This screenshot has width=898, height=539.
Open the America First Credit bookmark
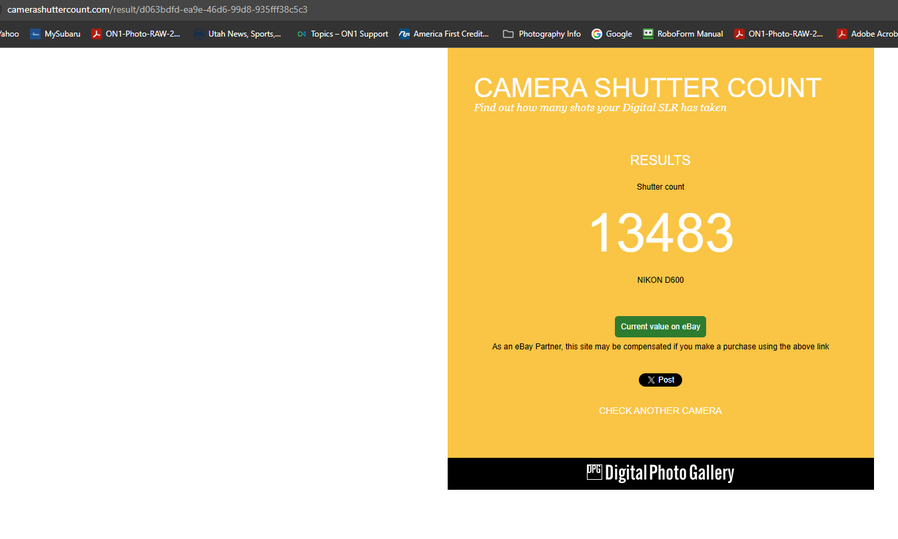coord(444,34)
